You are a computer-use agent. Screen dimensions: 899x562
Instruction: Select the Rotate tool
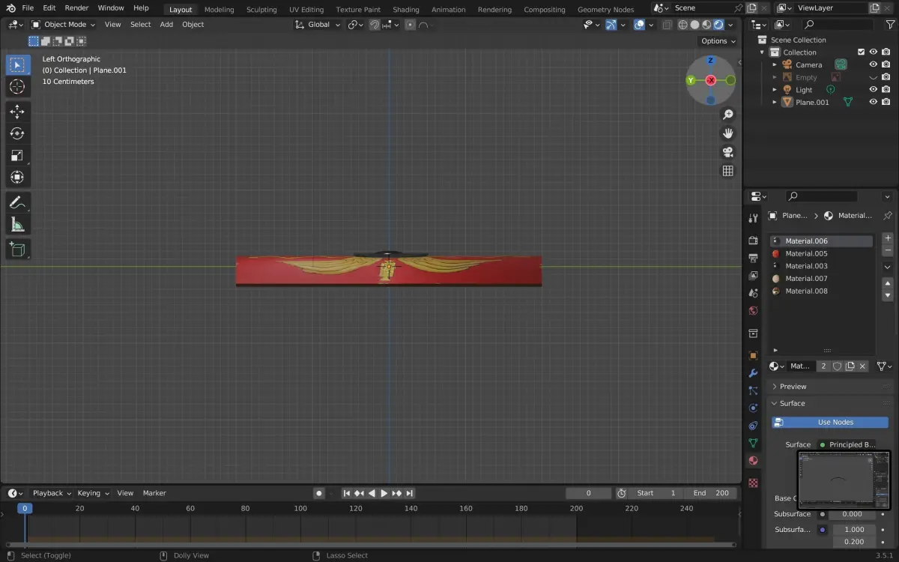(x=17, y=133)
